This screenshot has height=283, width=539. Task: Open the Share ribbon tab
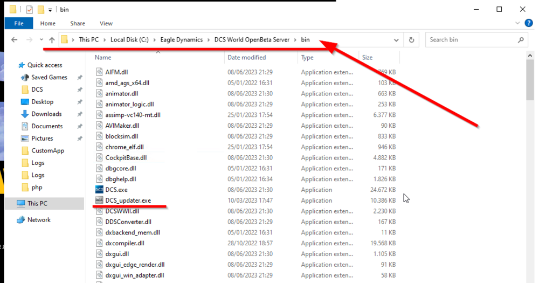(77, 23)
